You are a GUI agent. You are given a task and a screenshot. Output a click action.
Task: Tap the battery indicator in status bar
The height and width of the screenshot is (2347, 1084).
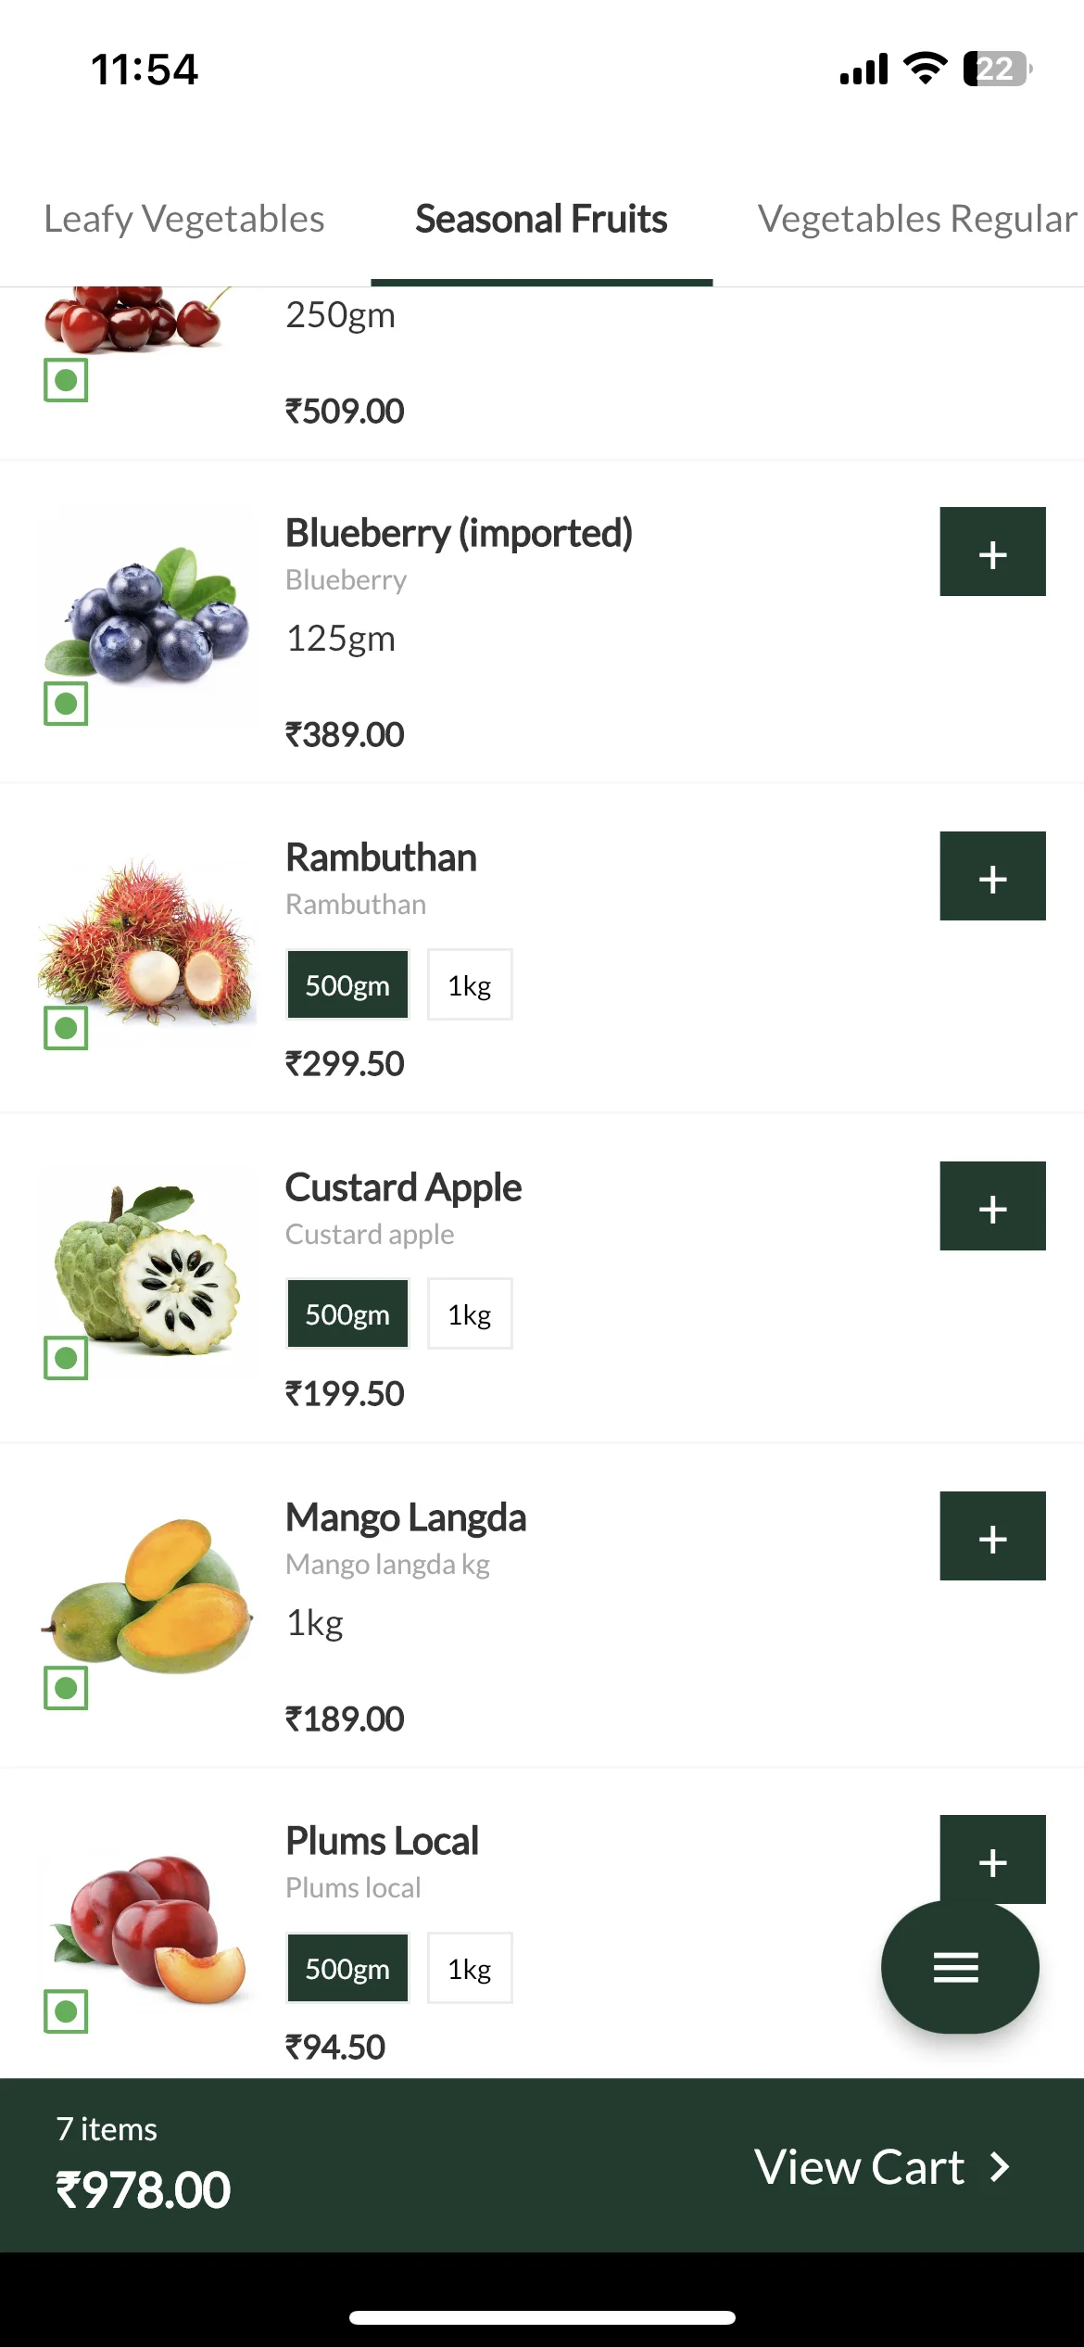click(x=997, y=69)
